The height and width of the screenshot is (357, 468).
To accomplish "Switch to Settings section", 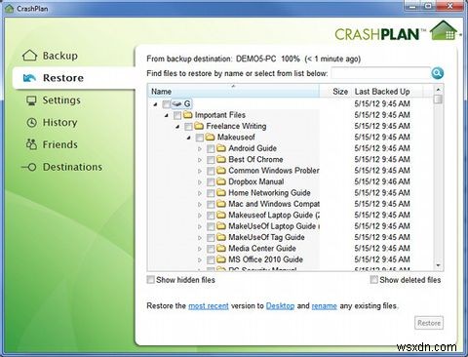I will (61, 100).
